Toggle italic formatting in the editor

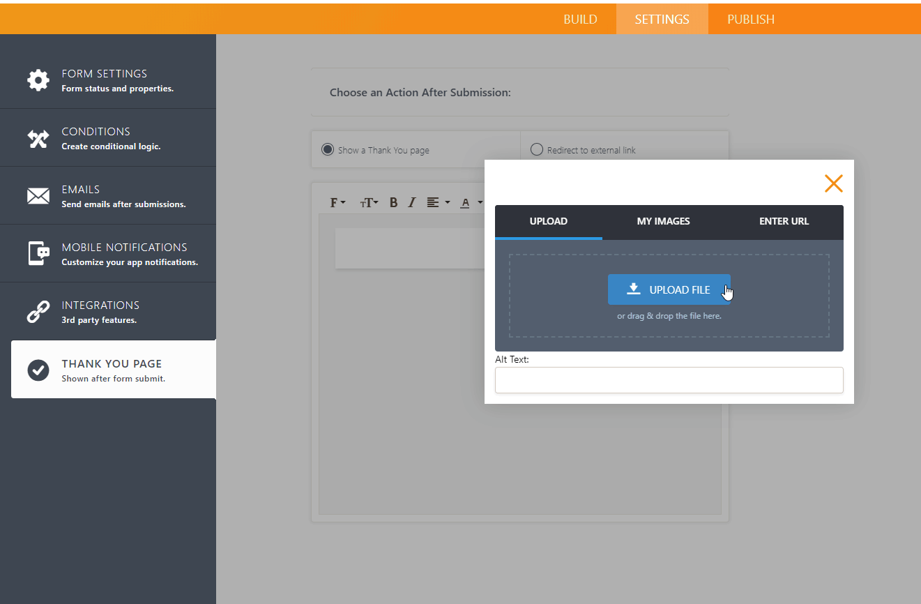pos(411,203)
